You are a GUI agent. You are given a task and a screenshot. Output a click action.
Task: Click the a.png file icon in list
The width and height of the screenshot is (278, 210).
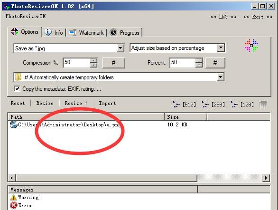pos(13,124)
